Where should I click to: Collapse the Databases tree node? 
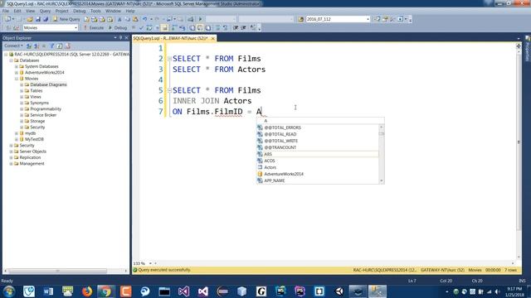pyautogui.click(x=11, y=60)
